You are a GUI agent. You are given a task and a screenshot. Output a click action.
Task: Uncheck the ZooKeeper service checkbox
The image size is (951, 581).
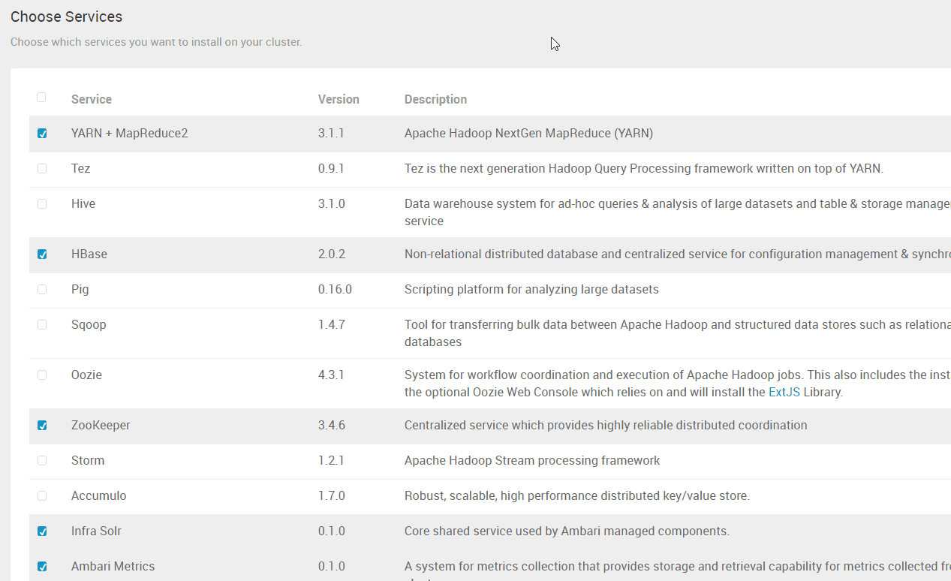[42, 426]
